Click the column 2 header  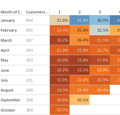pos(80,12)
